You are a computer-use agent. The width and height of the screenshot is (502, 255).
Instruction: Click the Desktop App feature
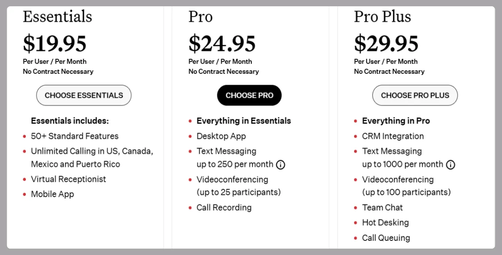point(221,136)
